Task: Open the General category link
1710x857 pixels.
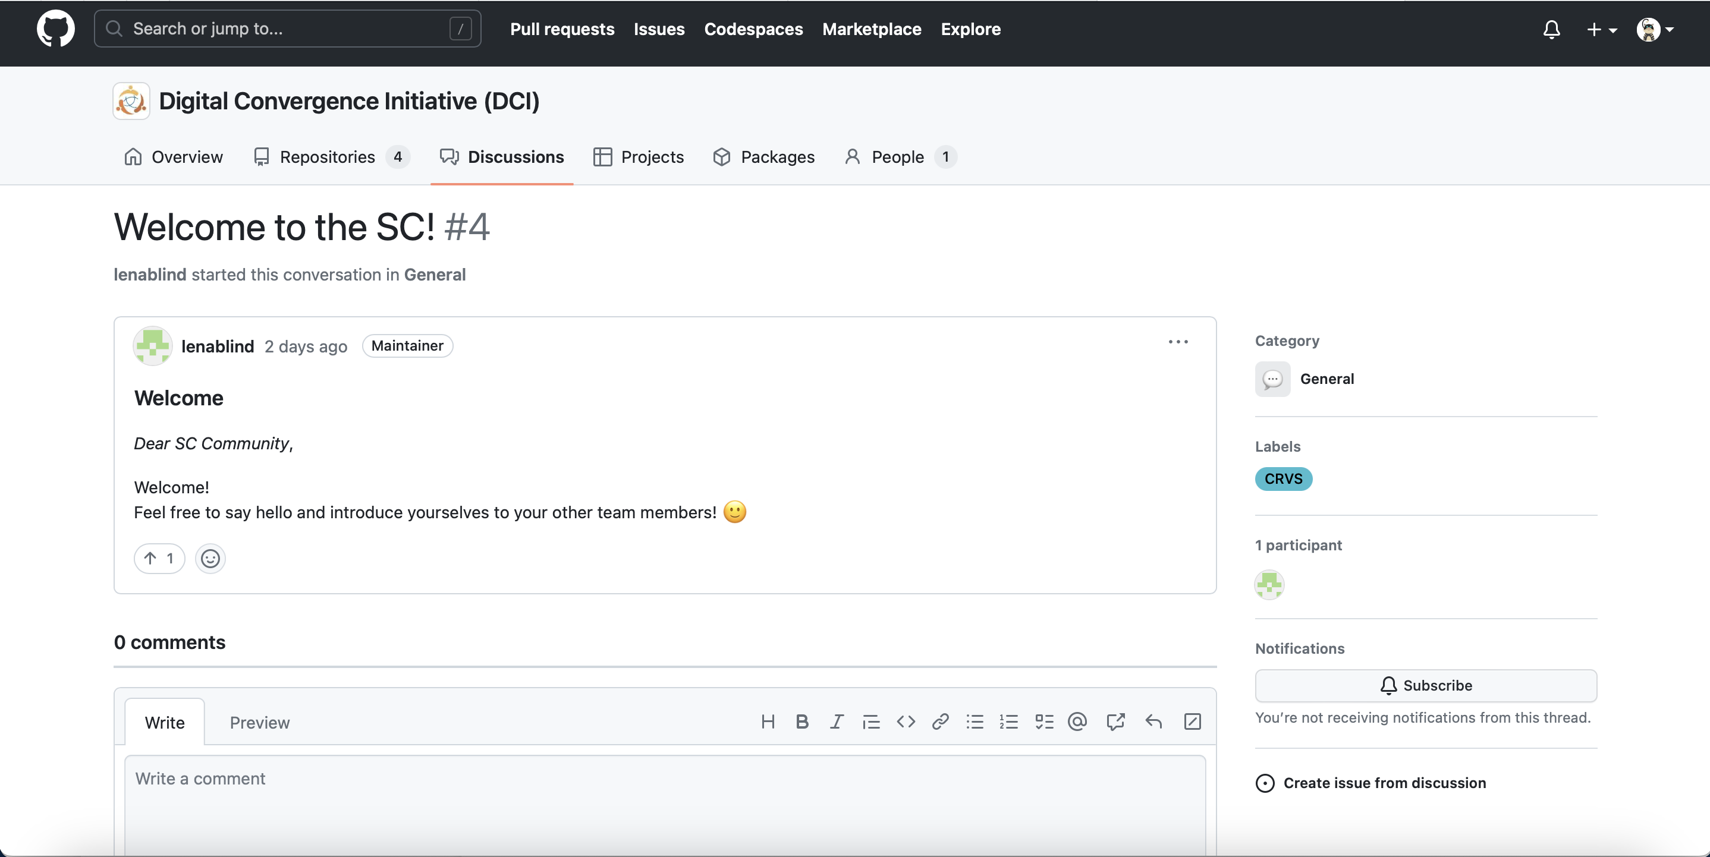Action: [x=1326, y=379]
